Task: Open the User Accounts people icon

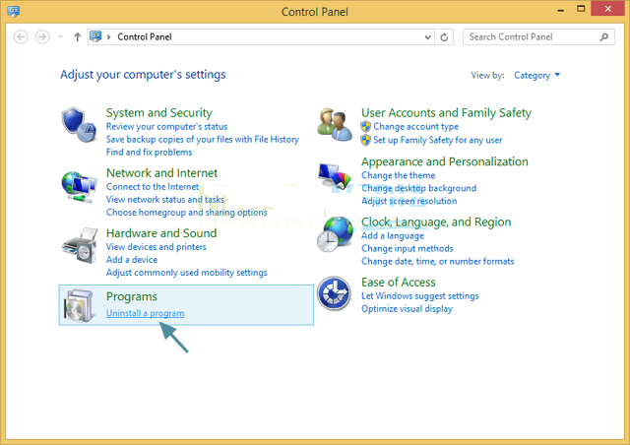Action: [335, 125]
